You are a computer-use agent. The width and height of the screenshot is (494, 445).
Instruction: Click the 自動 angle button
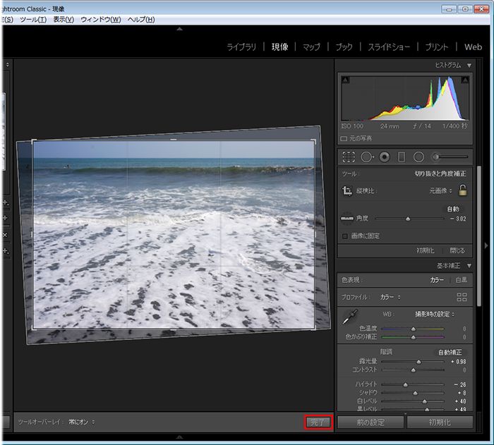click(452, 209)
